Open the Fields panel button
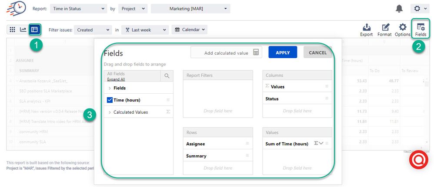434x187 pixels. 421,30
